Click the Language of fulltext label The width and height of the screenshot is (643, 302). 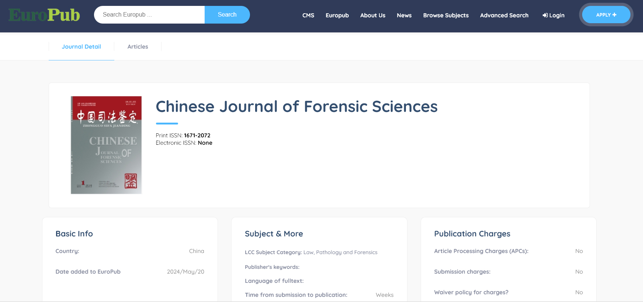pos(274,281)
